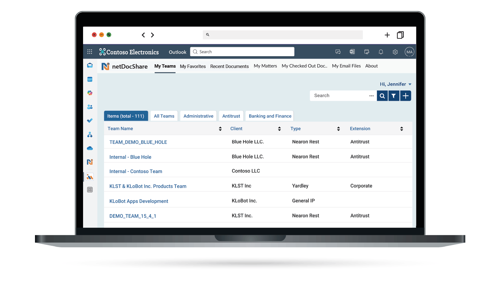Open the KLoBot Apps Development link

coord(139,201)
